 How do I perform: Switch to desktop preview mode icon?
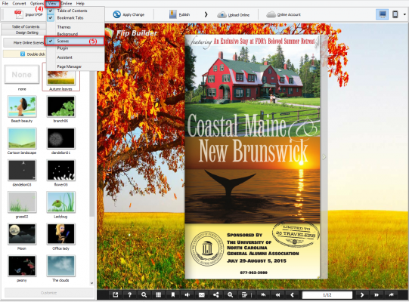pyautogui.click(x=382, y=14)
